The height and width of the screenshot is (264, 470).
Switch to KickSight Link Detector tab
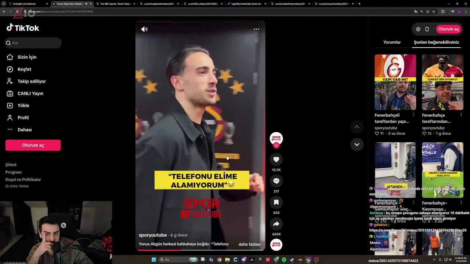(x=28, y=4)
